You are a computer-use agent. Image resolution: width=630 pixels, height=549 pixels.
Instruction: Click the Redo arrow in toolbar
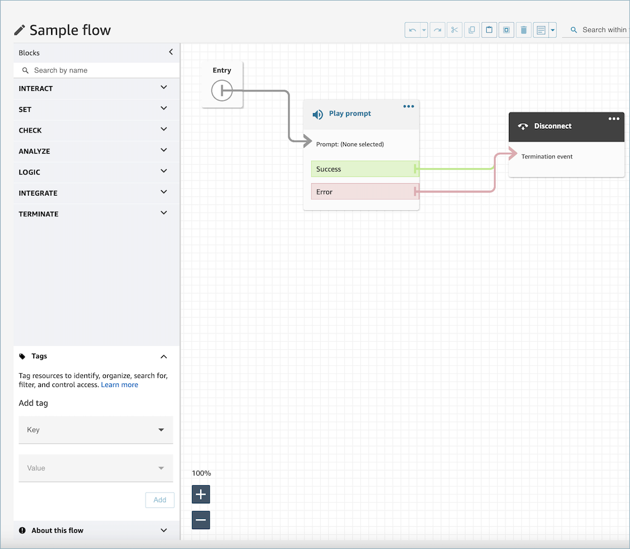tap(437, 30)
